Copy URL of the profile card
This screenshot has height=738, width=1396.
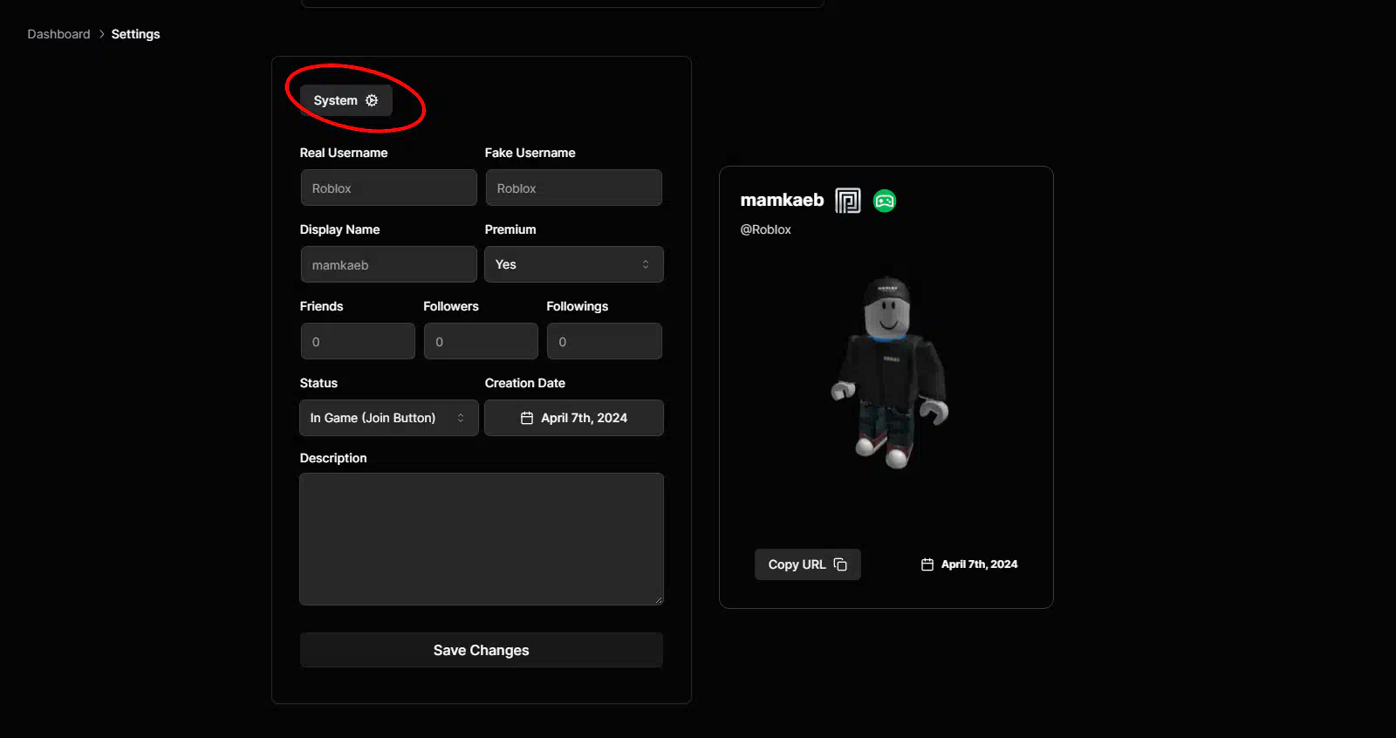pos(807,564)
